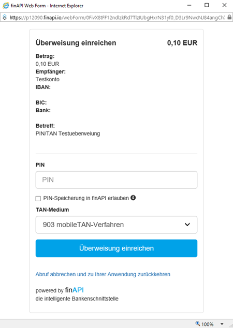Click the chevron arrow of the mobileTAN-Verfahren selector
Screen dimensions: 233x328
(x=187, y=225)
